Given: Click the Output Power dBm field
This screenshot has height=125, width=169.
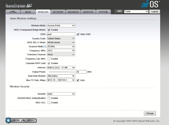Looking at the screenshot, I should 81,72.
